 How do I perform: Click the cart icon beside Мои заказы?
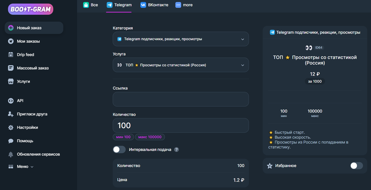coord(11,41)
